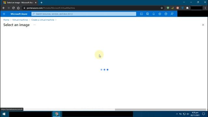Open a new browser tab
This screenshot has height=117, width=208.
pyautogui.click(x=41, y=3)
